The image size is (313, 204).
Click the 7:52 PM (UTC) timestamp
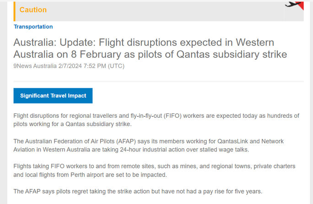(x=102, y=66)
